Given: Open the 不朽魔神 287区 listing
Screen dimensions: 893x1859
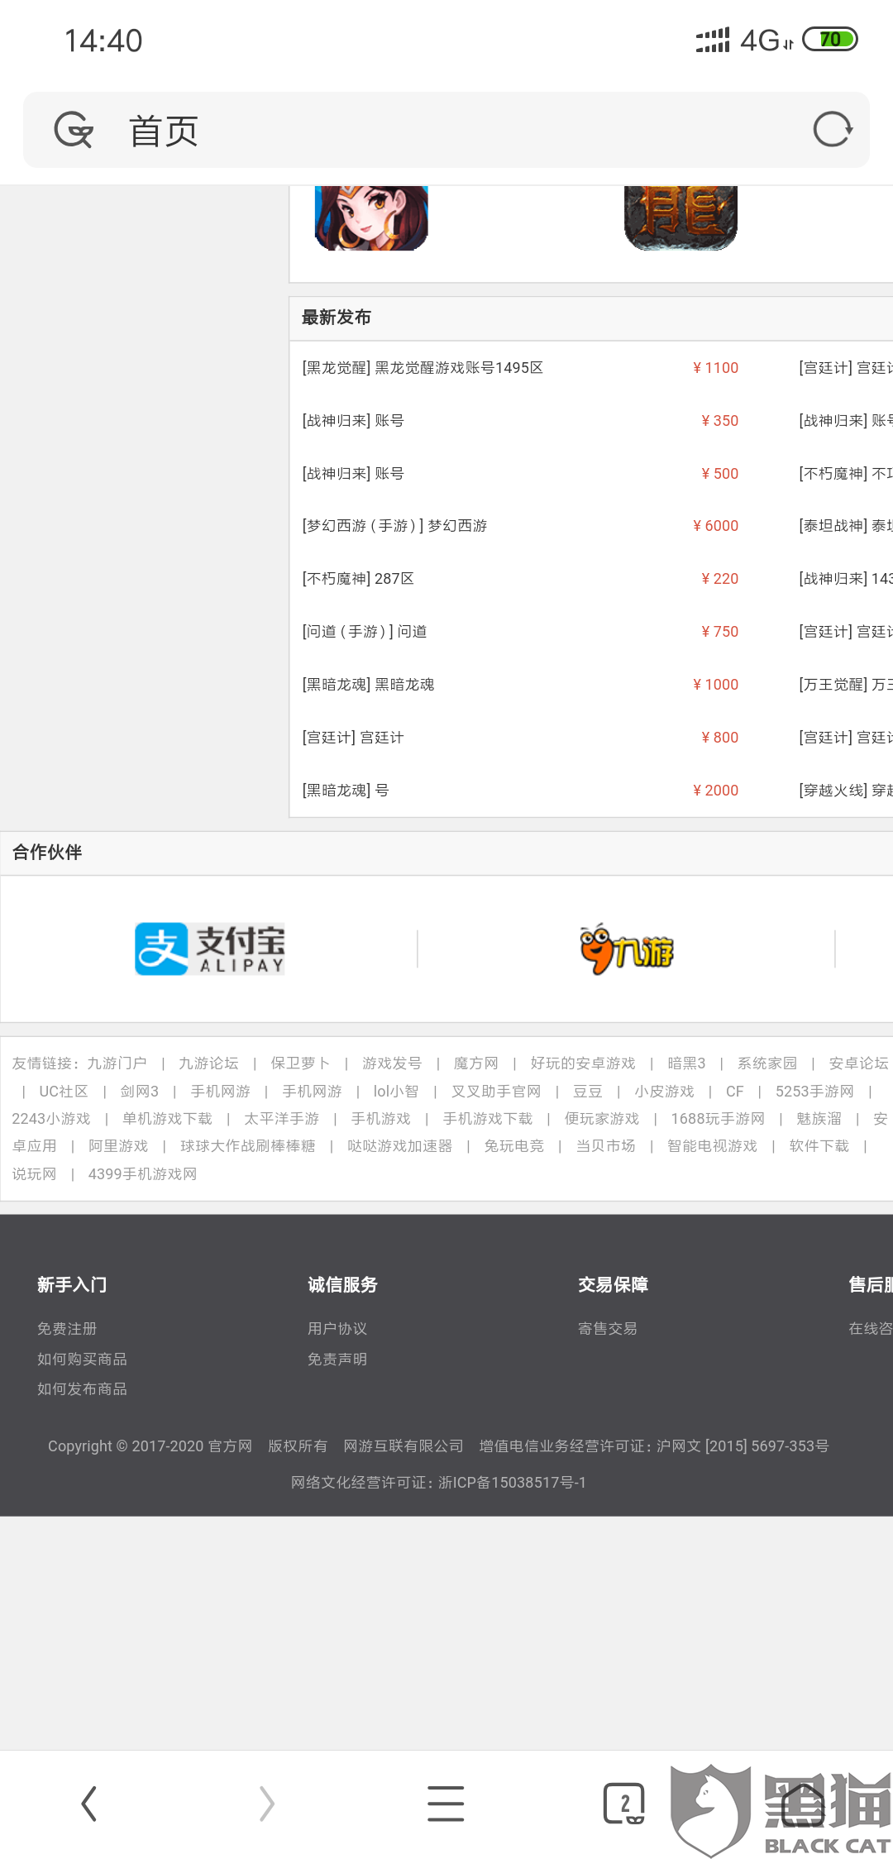Looking at the screenshot, I should pos(358,579).
